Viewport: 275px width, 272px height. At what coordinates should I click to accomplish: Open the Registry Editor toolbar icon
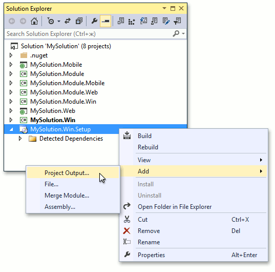point(132,22)
